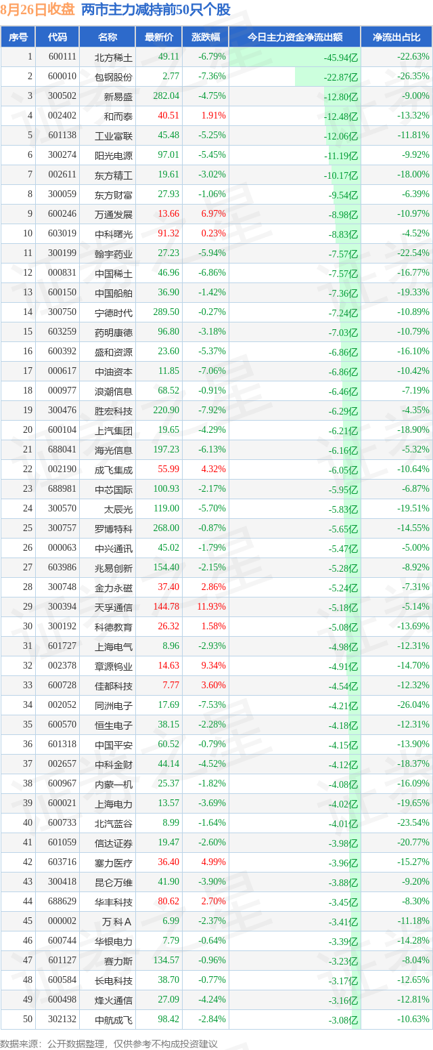Select stock name 内蒙一机
433x1050 pixels.
tap(114, 784)
